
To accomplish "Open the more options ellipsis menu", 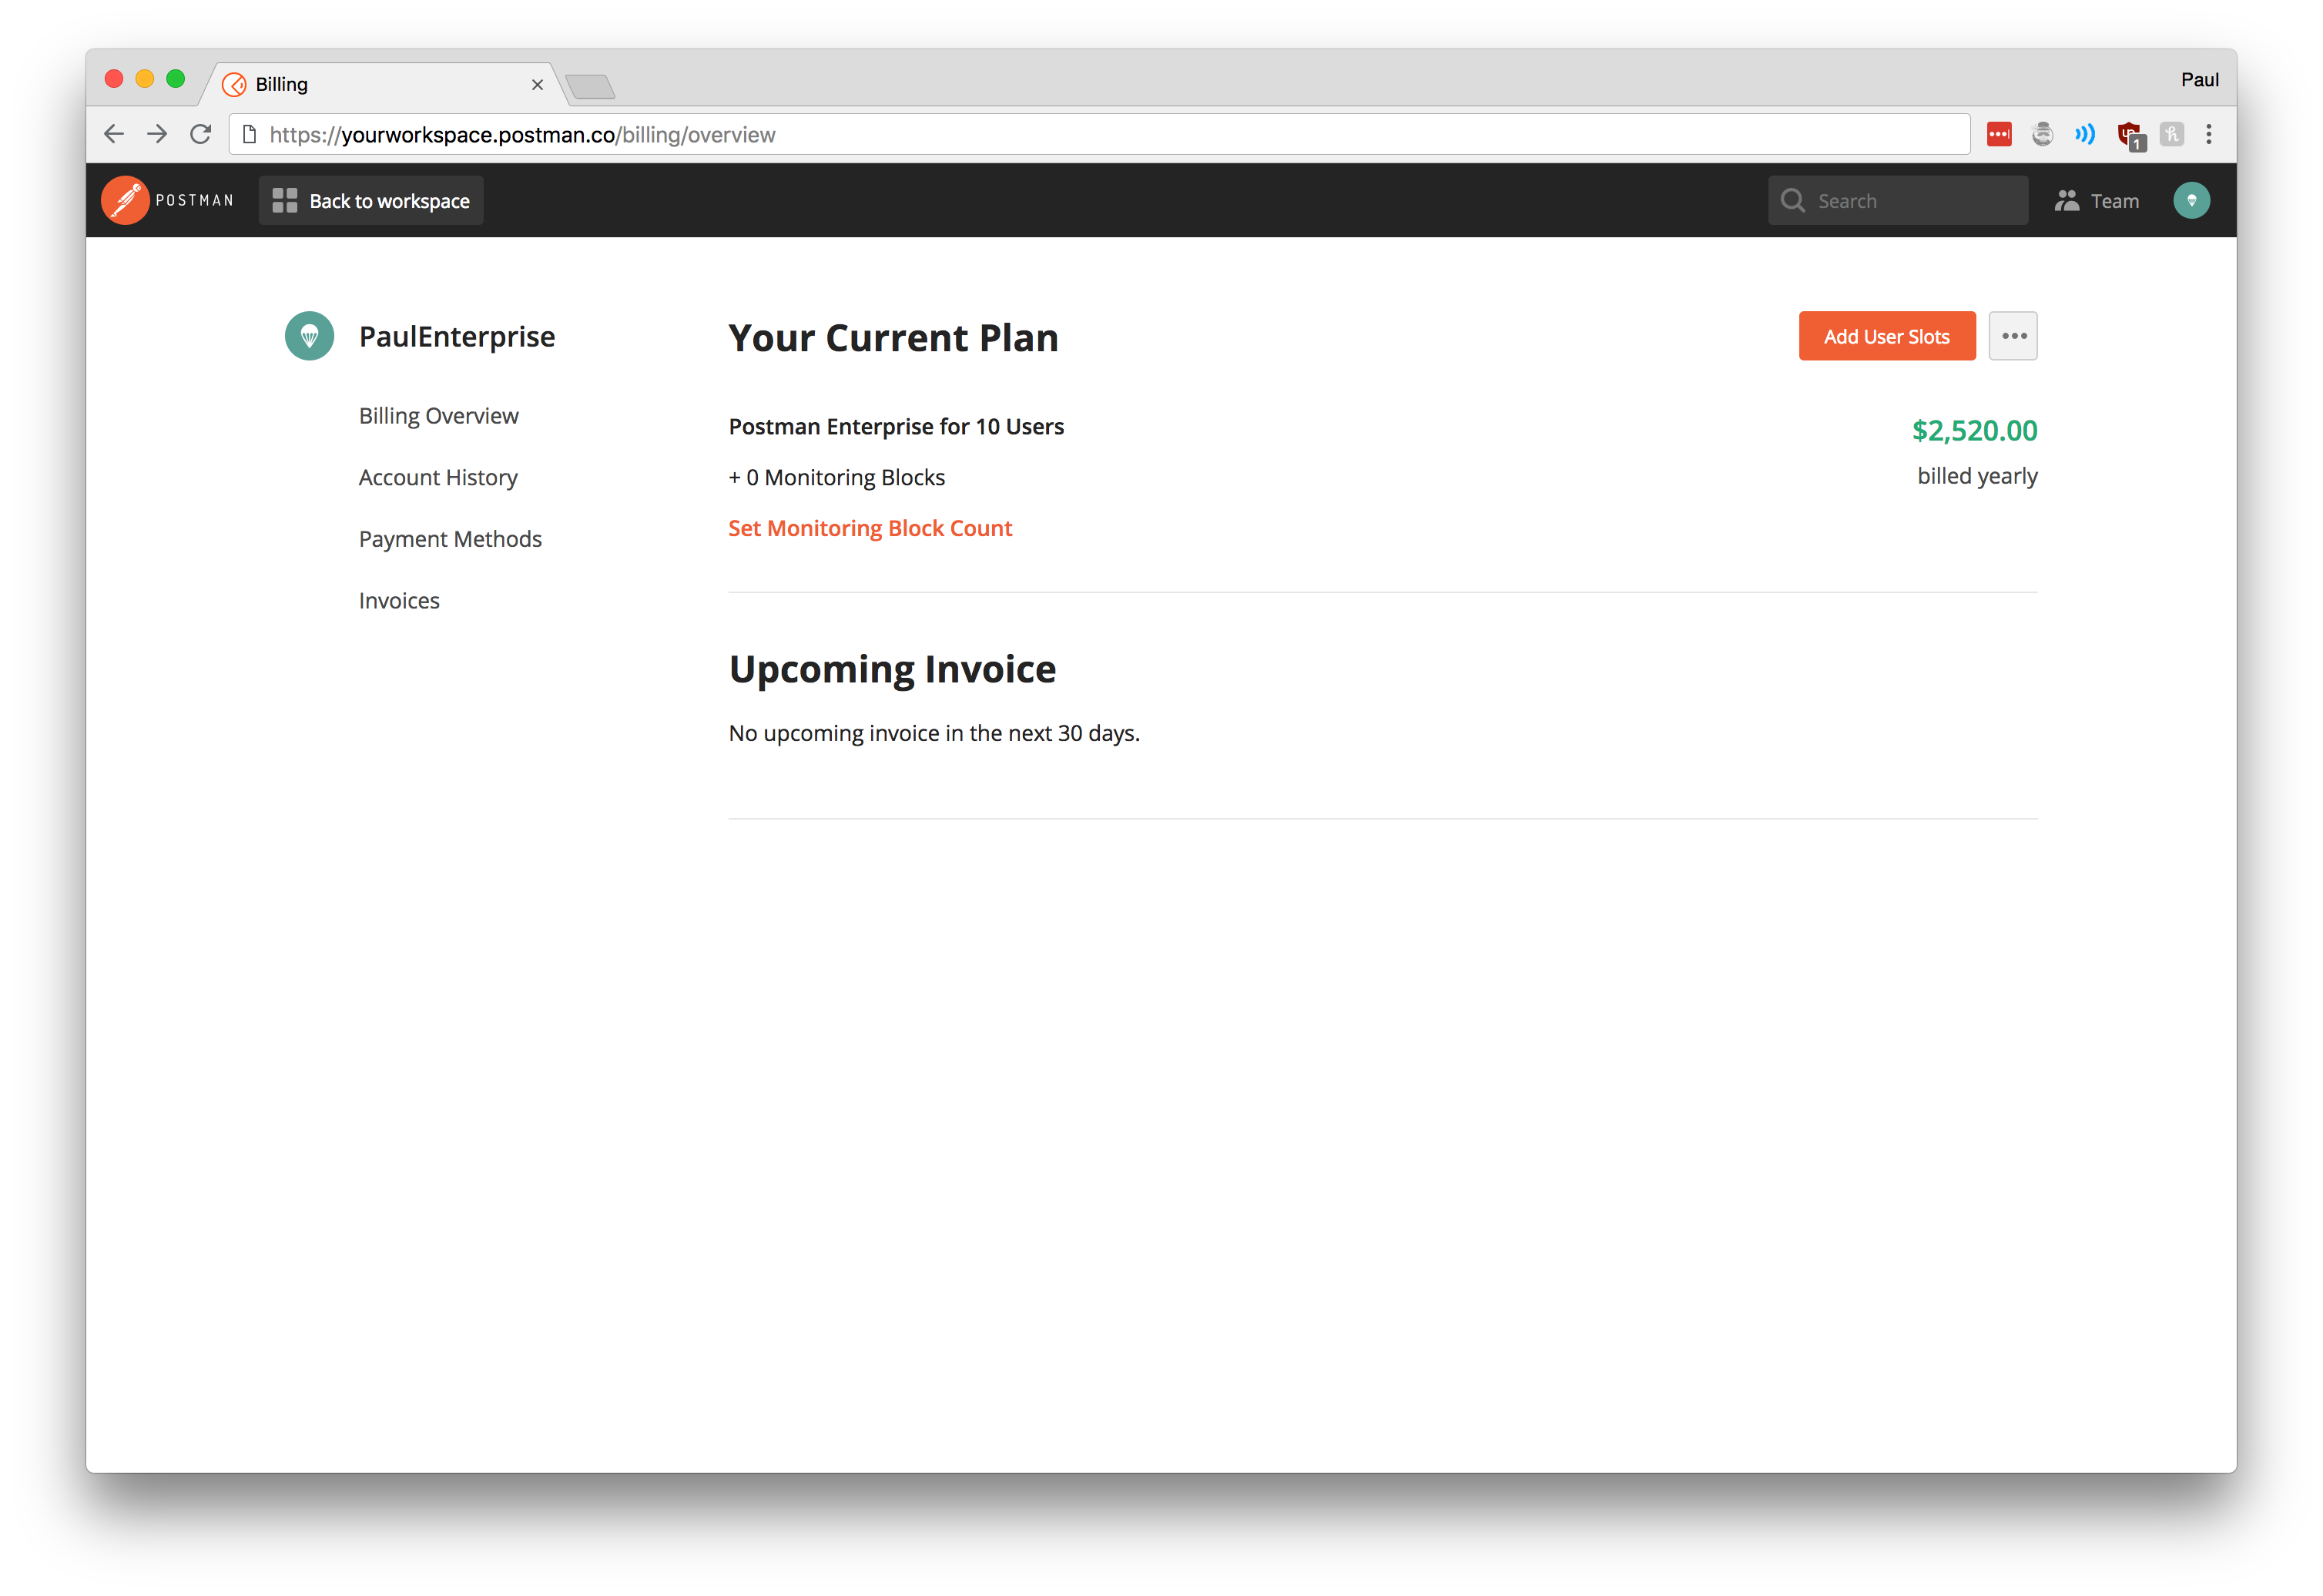I will click(x=2013, y=336).
